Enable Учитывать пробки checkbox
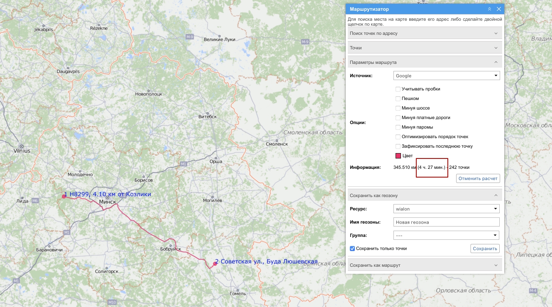 tap(398, 89)
